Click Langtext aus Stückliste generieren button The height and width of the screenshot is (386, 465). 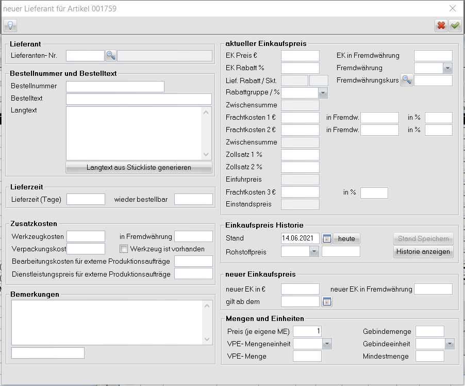139,167
